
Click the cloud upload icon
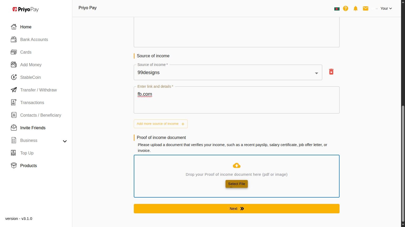tap(237, 166)
